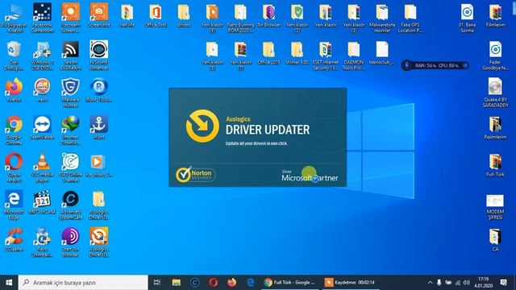
Task: Open the Office 2016 folder
Action: 268,52
